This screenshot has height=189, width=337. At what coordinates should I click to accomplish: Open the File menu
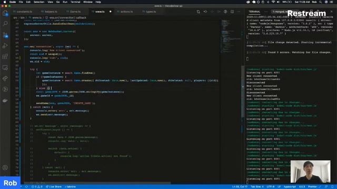[x=21, y=2]
